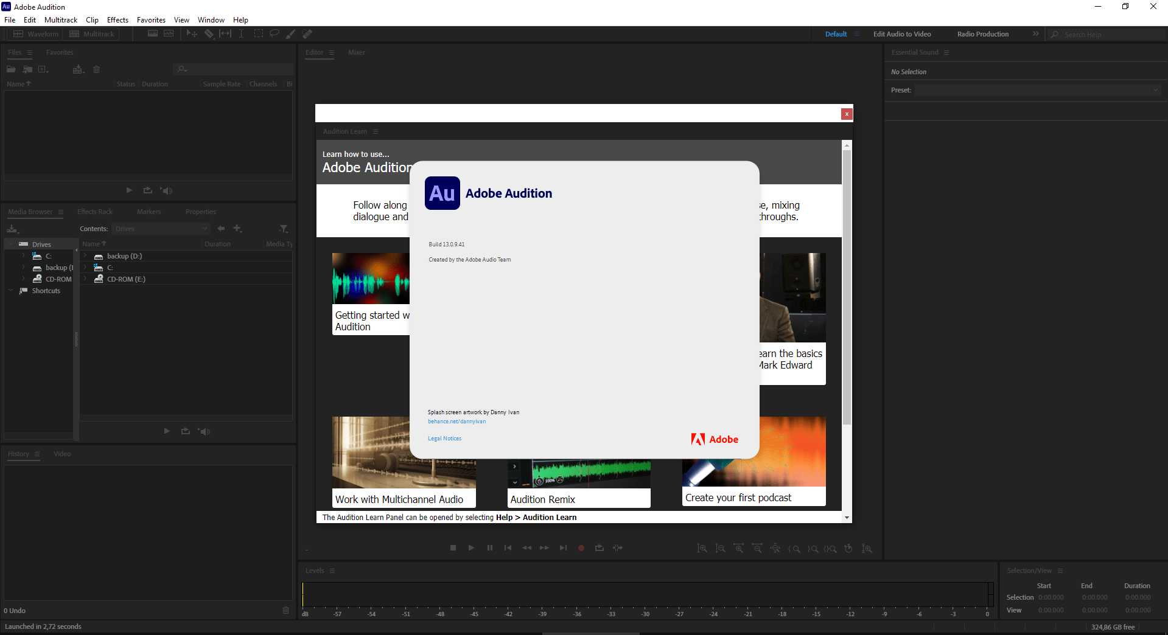The height and width of the screenshot is (635, 1168).
Task: Toggle Loop Playback in transport
Action: point(600,548)
